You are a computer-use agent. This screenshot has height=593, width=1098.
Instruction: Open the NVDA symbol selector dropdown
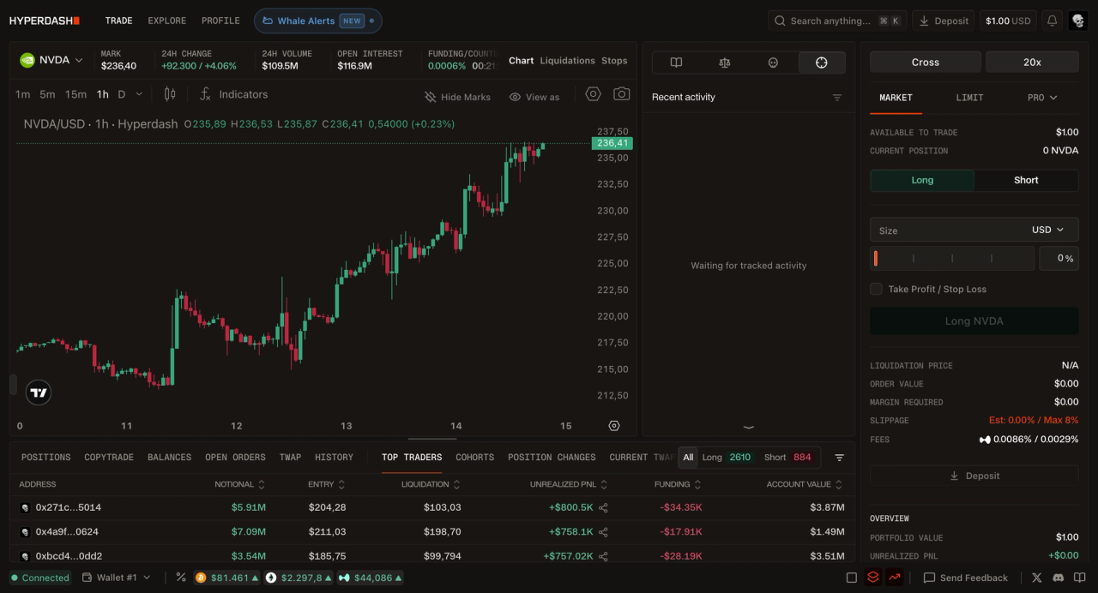point(51,60)
